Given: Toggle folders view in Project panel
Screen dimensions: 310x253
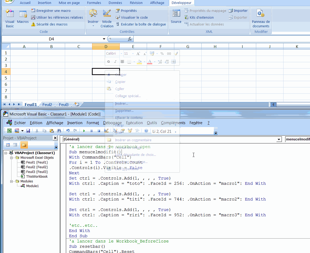Looking at the screenshot, I should pyautogui.click(x=24, y=145).
